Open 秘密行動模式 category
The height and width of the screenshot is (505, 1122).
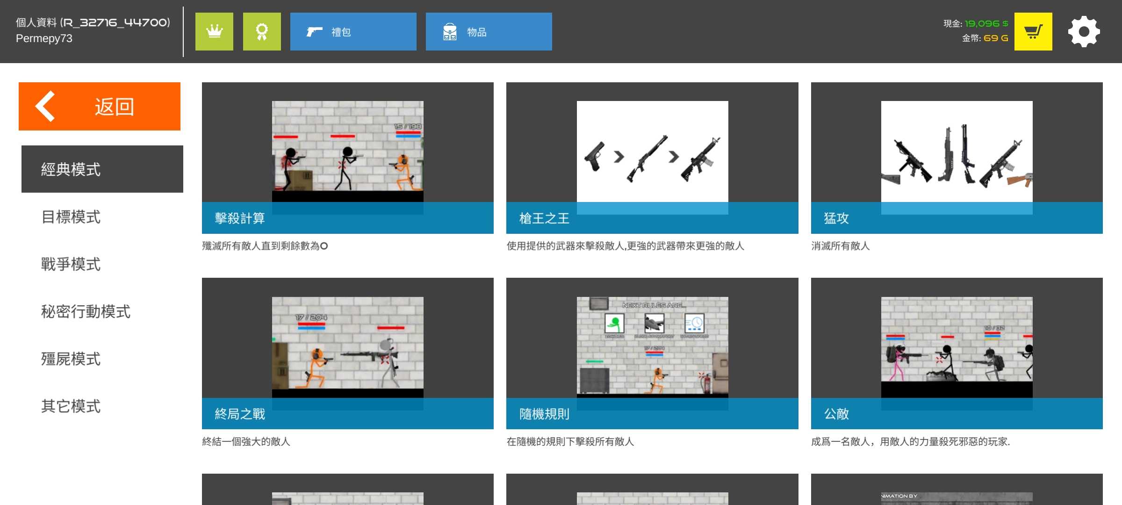point(86,311)
